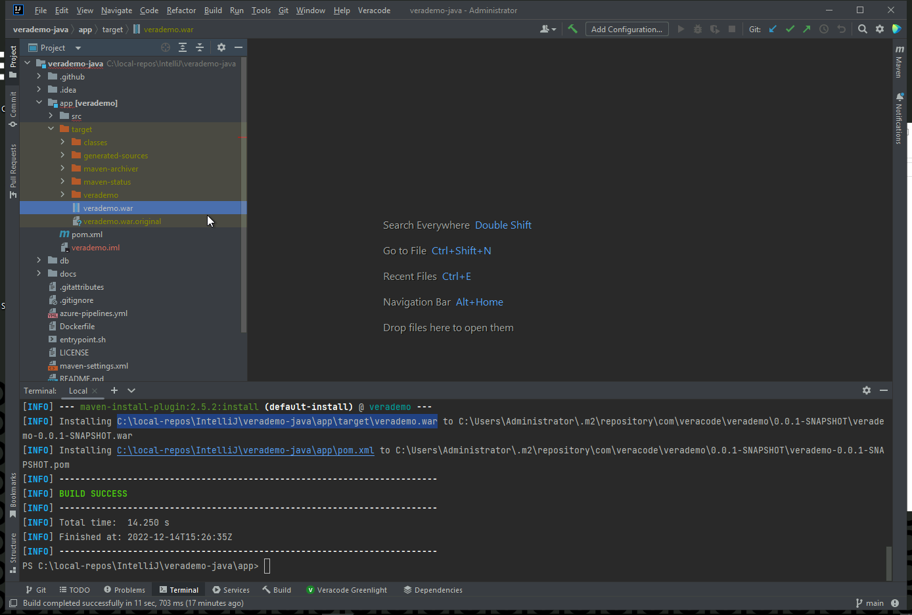Close the Local terminal tab
The width and height of the screenshot is (912, 615).
pyautogui.click(x=95, y=391)
